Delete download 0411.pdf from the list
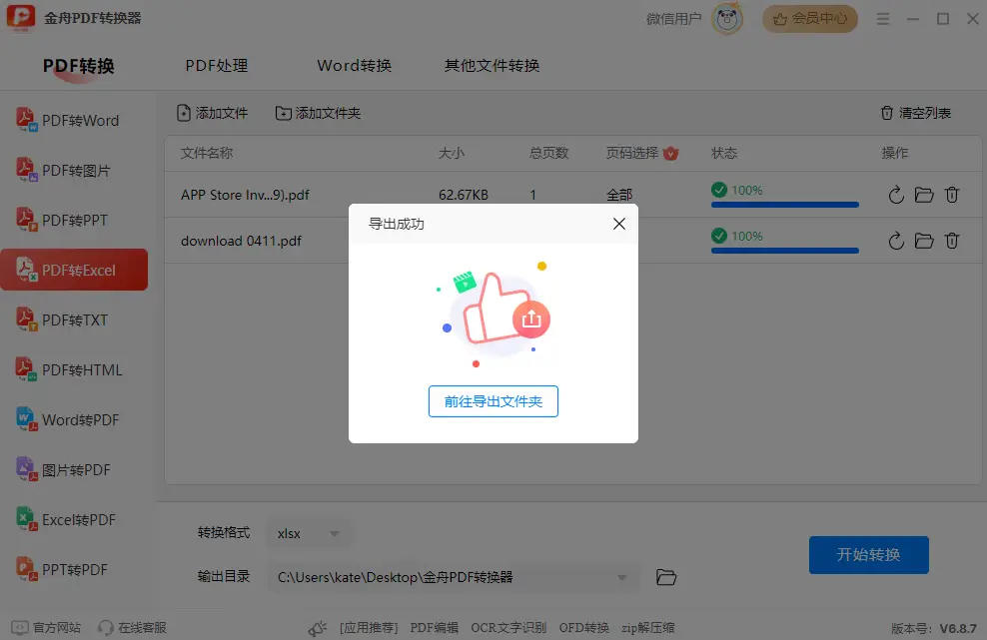Image resolution: width=987 pixels, height=640 pixels. [x=952, y=241]
